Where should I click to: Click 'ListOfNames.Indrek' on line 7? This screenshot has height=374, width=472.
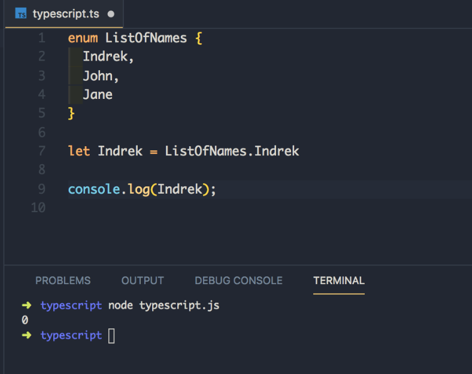click(232, 151)
